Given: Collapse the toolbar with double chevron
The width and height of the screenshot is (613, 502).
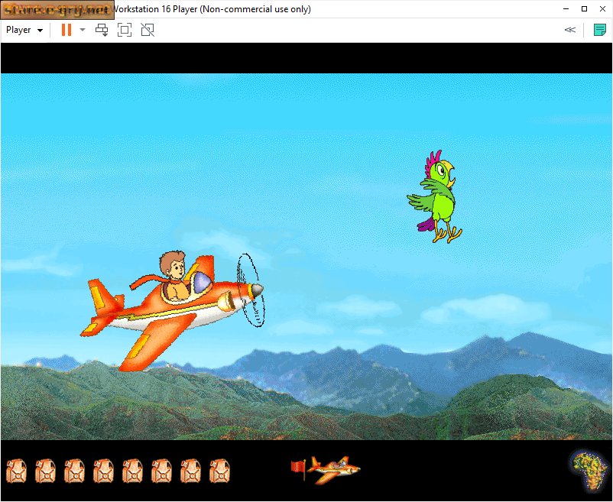Looking at the screenshot, I should point(570,30).
